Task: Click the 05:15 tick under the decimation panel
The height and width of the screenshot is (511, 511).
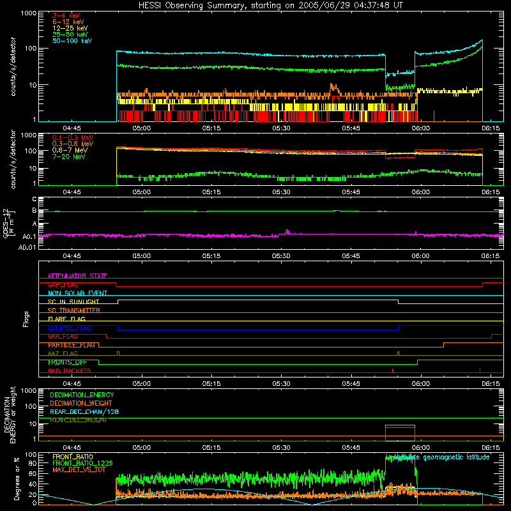Action: [211, 448]
